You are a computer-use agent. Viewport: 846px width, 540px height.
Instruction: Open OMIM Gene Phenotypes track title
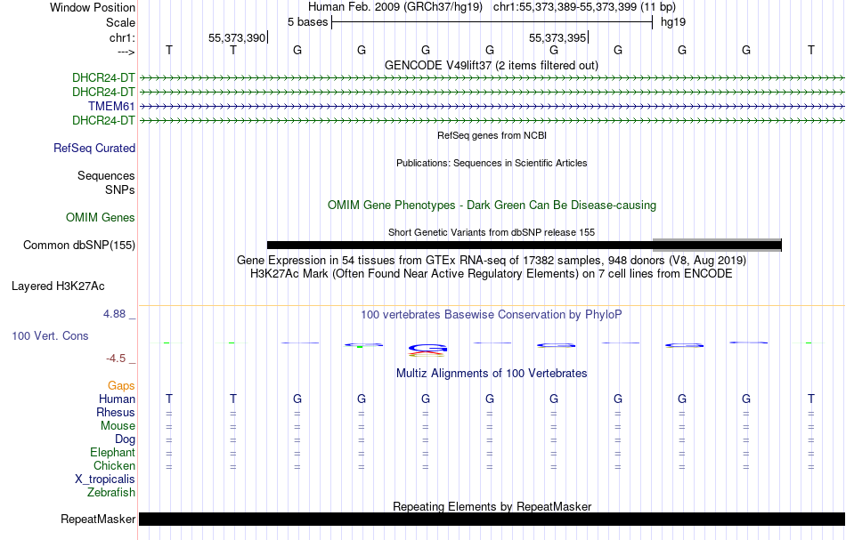(492, 206)
